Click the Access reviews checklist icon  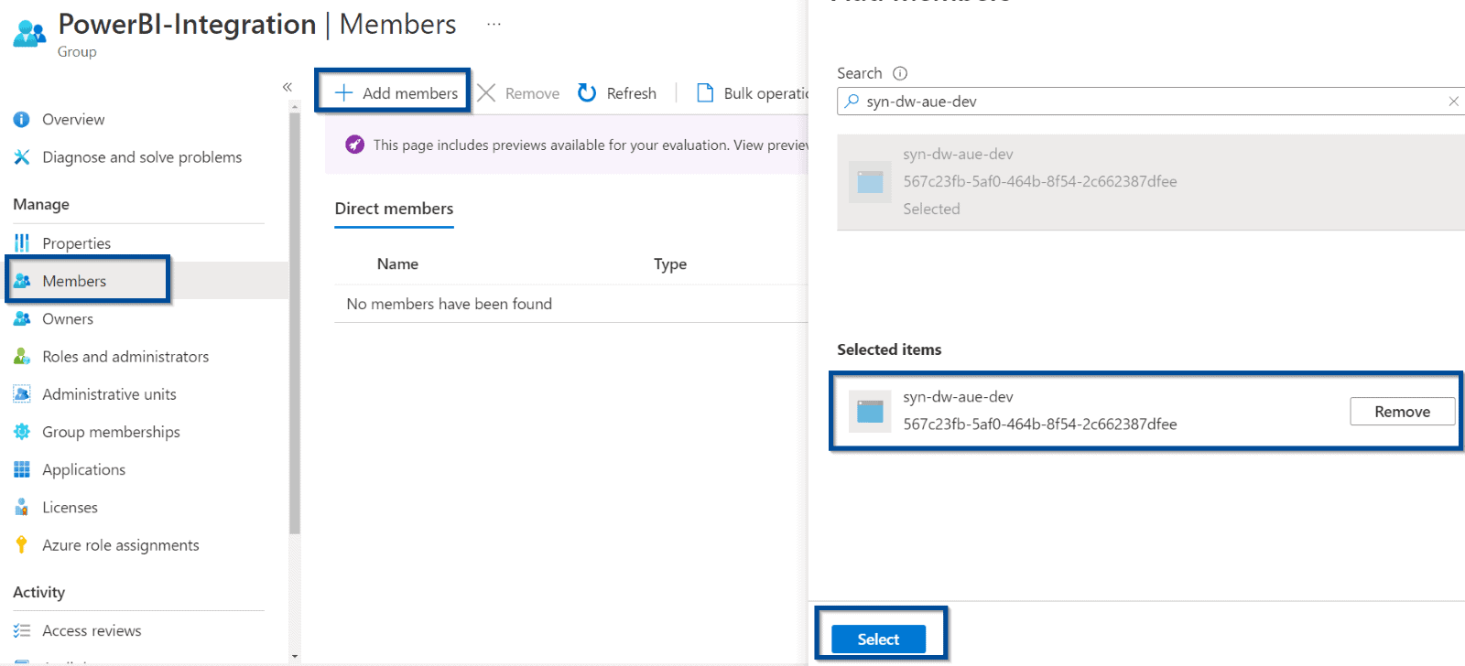point(22,630)
